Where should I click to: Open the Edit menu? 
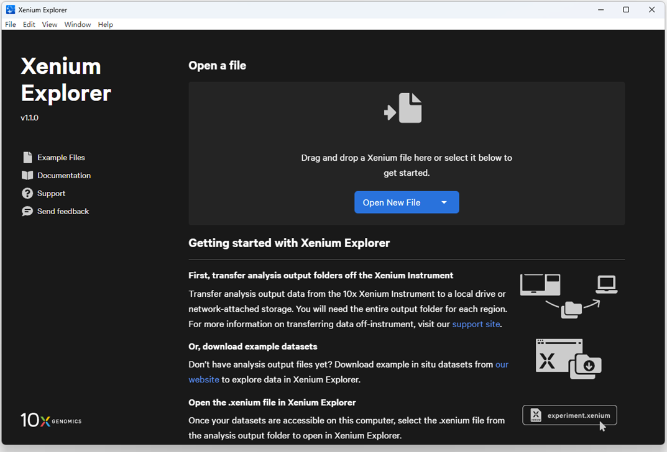pyautogui.click(x=29, y=25)
